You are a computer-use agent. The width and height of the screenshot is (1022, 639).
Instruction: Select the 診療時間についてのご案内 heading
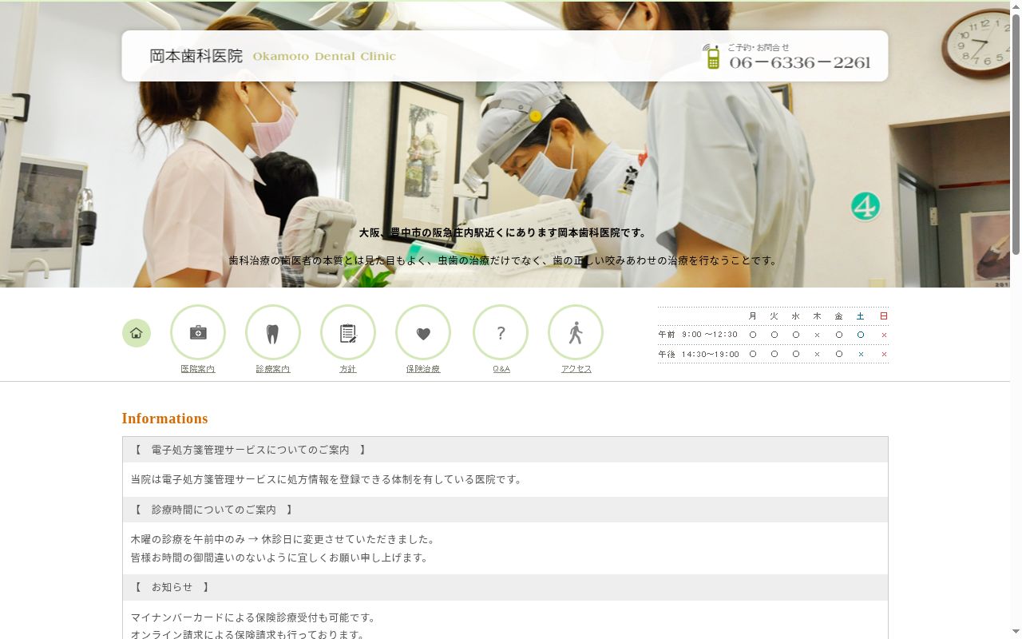coord(213,510)
